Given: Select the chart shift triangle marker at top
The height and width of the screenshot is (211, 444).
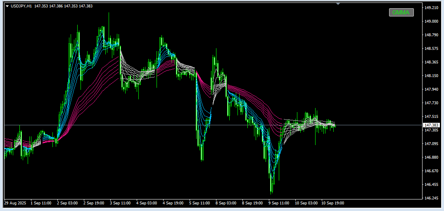Looking at the screenshot, I should (338, 4).
